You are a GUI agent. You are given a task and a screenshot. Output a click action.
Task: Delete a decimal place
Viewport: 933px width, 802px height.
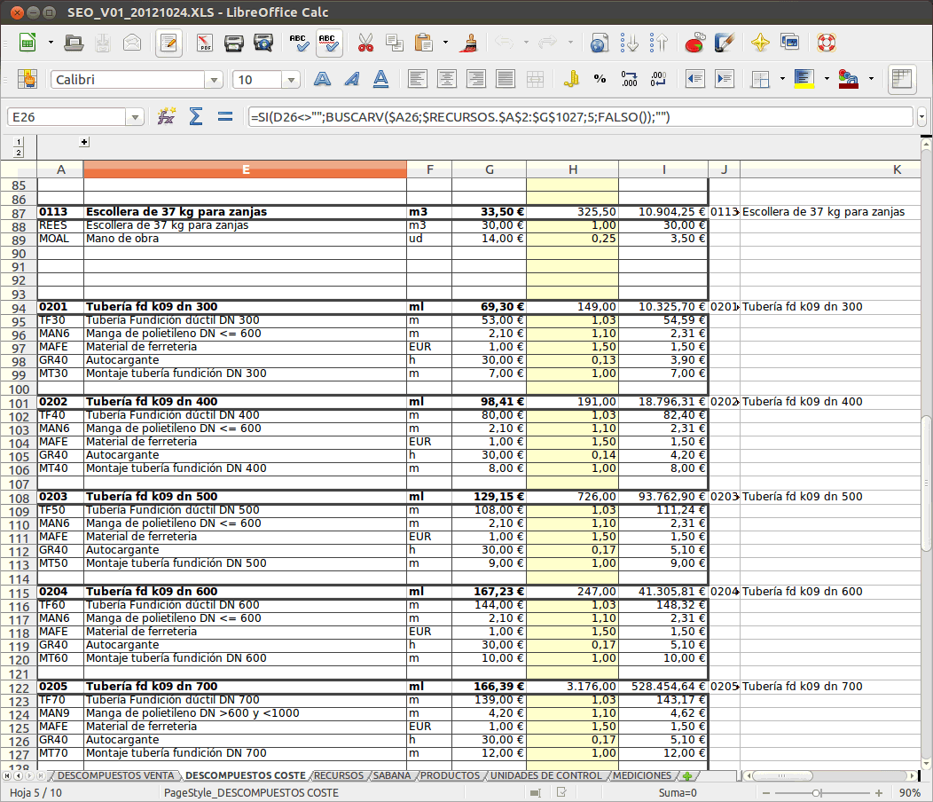click(x=659, y=79)
